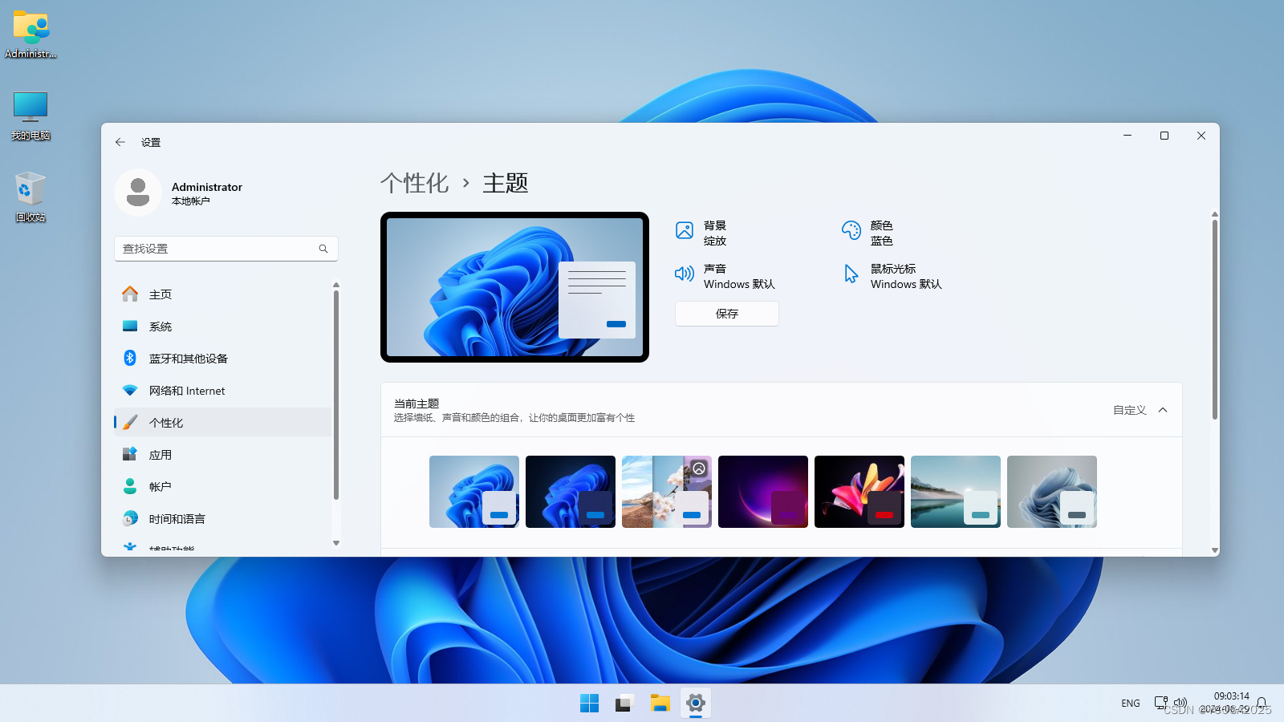The image size is (1284, 722).
Task: Click the color palette icon
Action: tap(851, 230)
